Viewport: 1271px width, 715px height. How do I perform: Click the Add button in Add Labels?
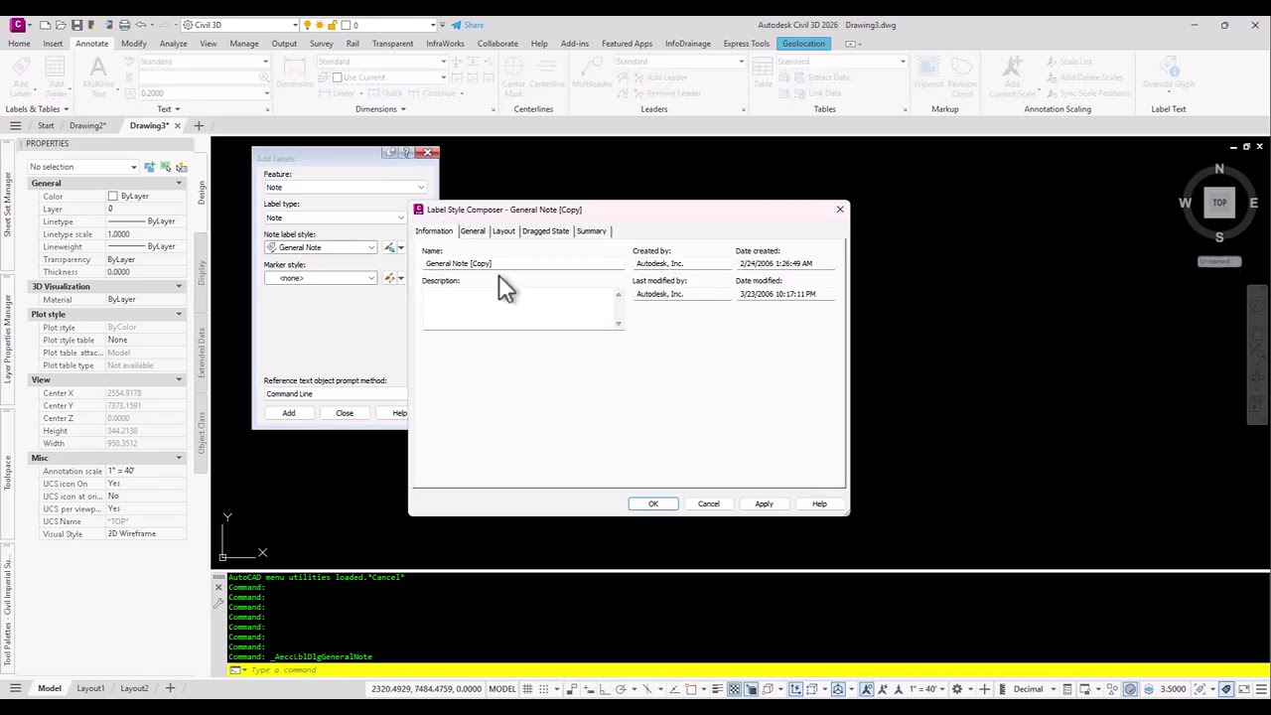coord(288,413)
